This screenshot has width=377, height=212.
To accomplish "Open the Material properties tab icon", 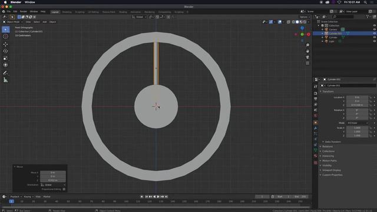I will click(x=316, y=155).
